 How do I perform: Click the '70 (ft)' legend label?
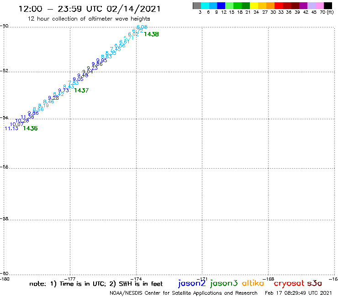click(327, 12)
